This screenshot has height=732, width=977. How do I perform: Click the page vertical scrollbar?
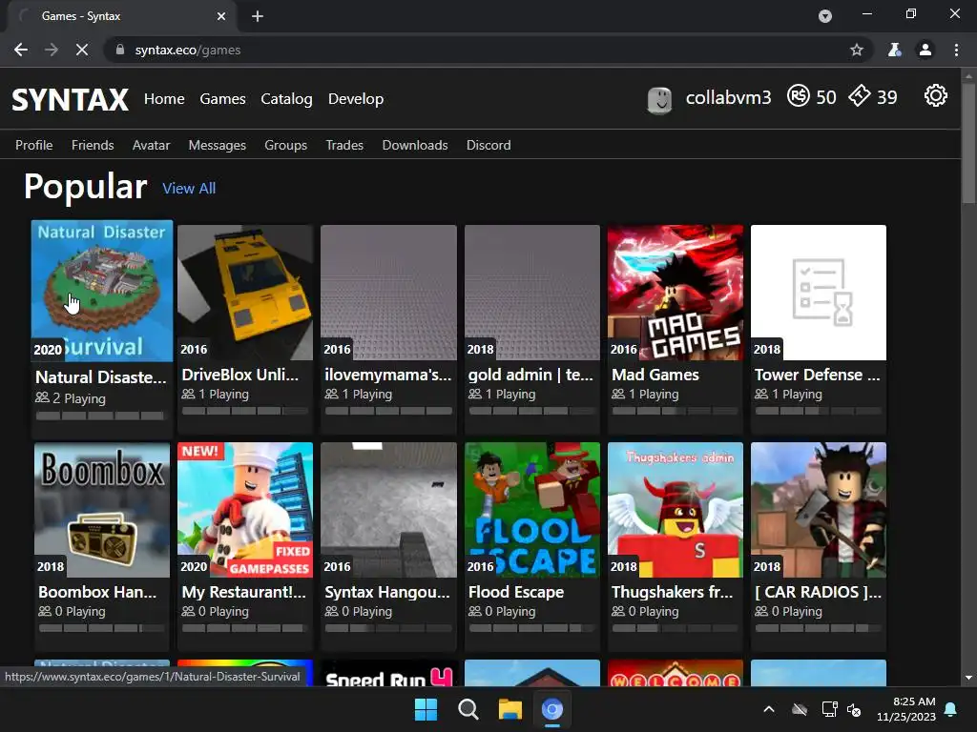[968, 143]
